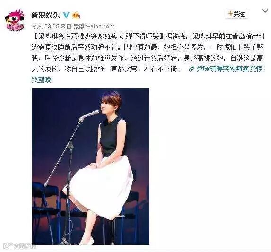This screenshot has height=252, width=271.
Task: Open the 新浪娱乐 account name
Action: coord(45,15)
